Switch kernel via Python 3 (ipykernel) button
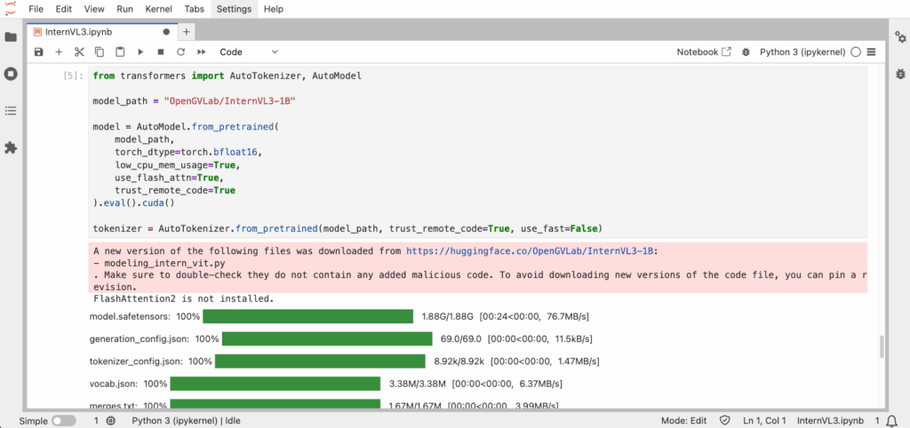The width and height of the screenshot is (910, 428). (802, 52)
